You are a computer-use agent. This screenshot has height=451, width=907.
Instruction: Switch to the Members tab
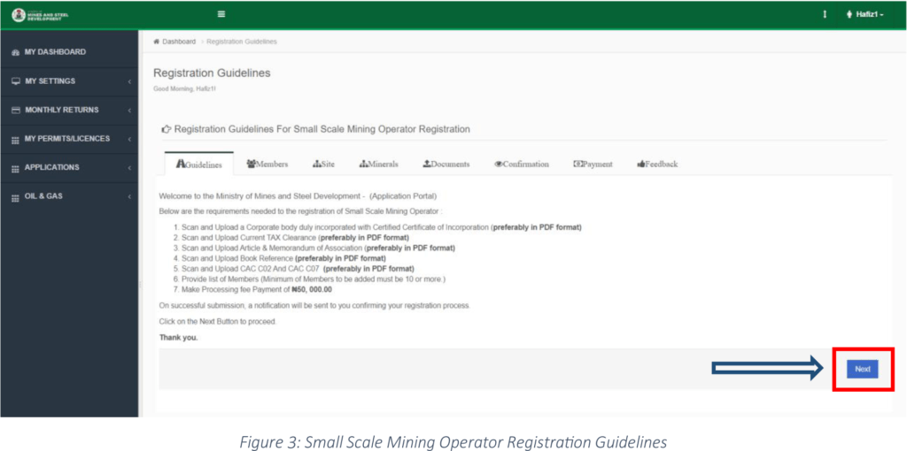[x=267, y=164]
